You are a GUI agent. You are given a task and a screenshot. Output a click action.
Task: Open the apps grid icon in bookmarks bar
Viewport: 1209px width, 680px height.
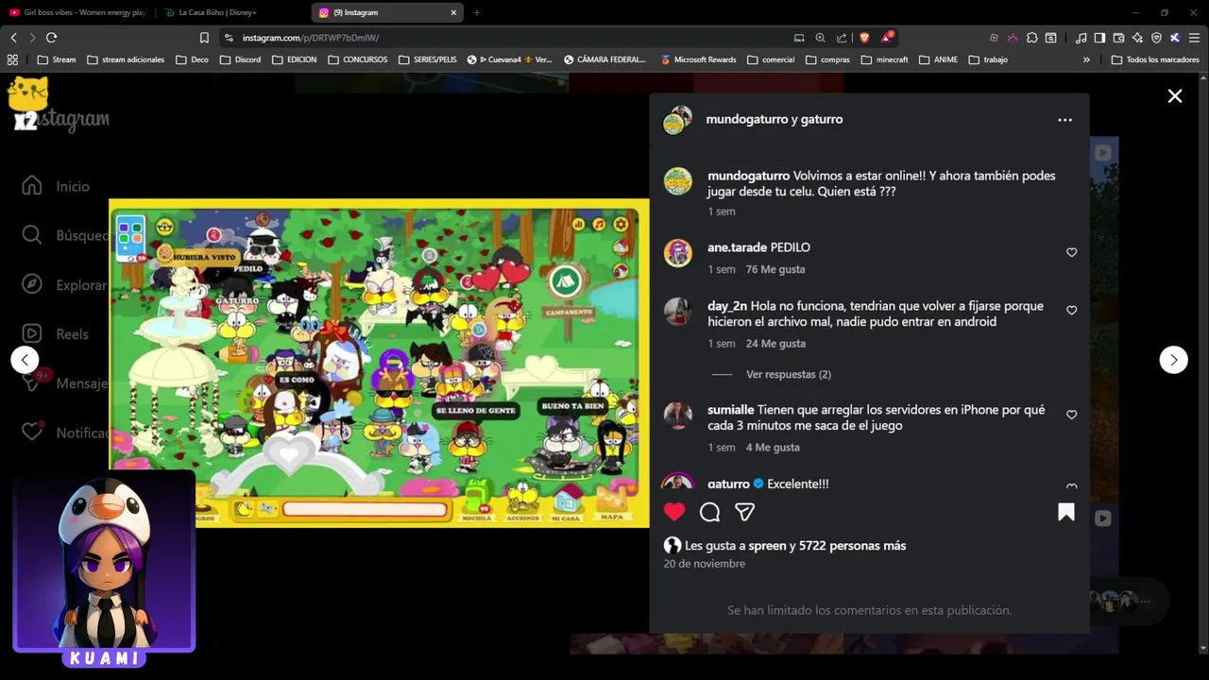12,59
